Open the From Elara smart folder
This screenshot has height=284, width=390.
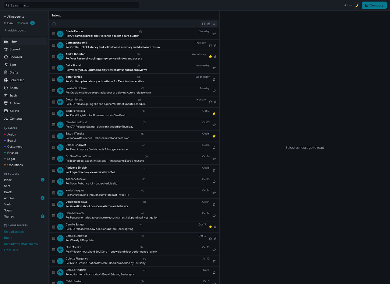click(x=11, y=250)
